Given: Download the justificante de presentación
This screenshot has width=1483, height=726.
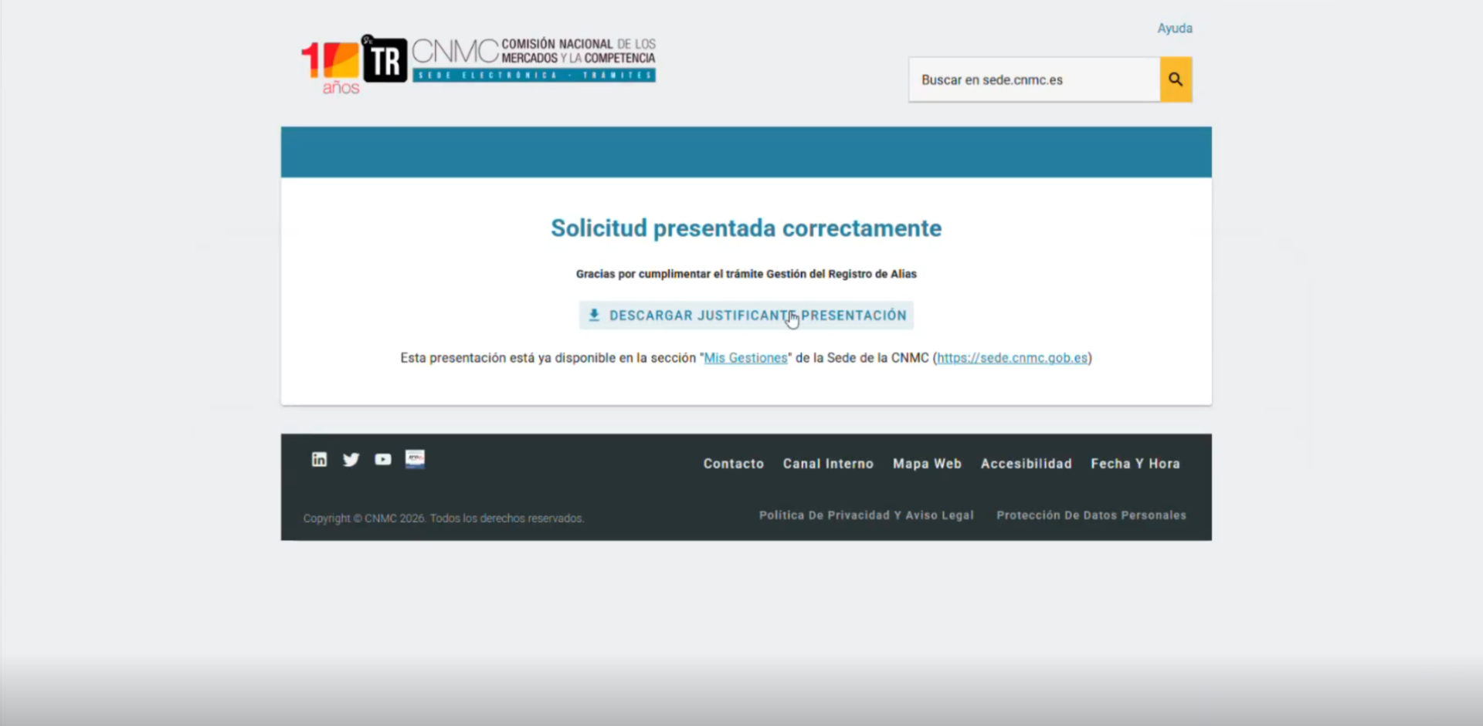Looking at the screenshot, I should pos(746,316).
